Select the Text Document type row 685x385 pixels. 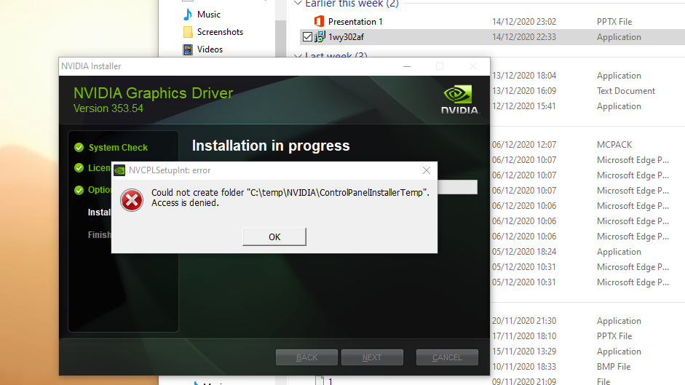tap(625, 91)
